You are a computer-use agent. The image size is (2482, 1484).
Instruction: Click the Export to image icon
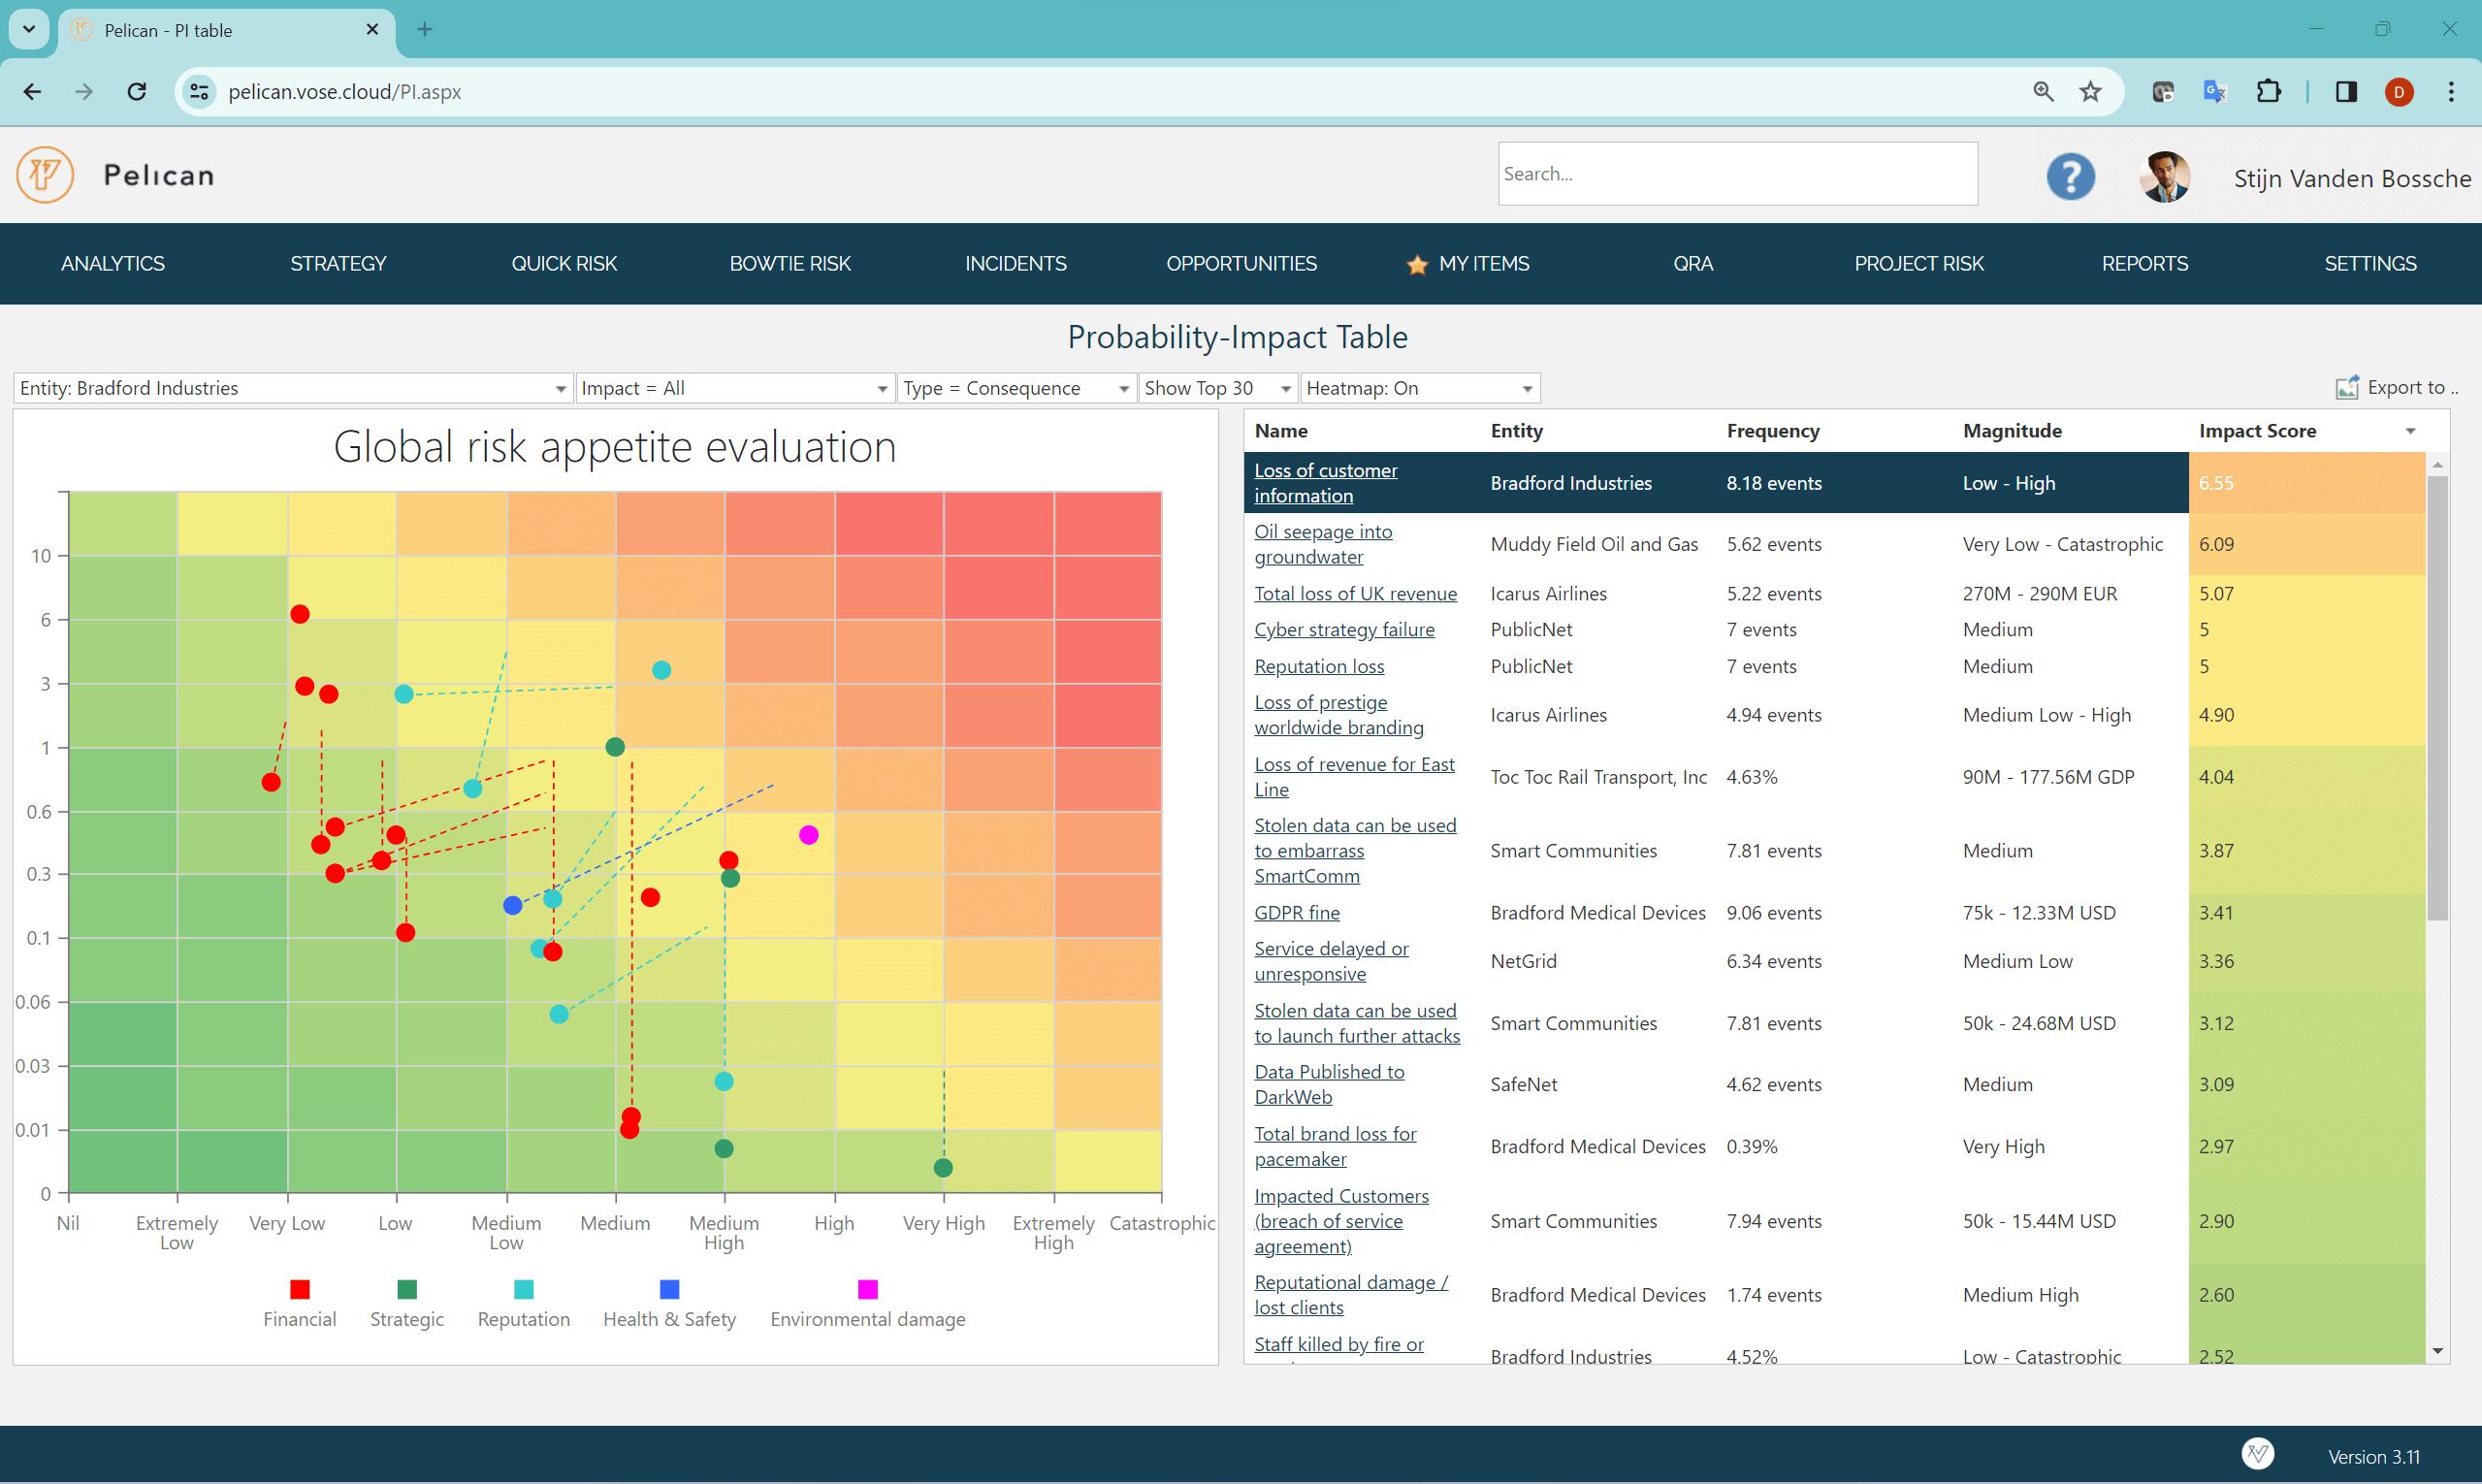[x=2348, y=387]
